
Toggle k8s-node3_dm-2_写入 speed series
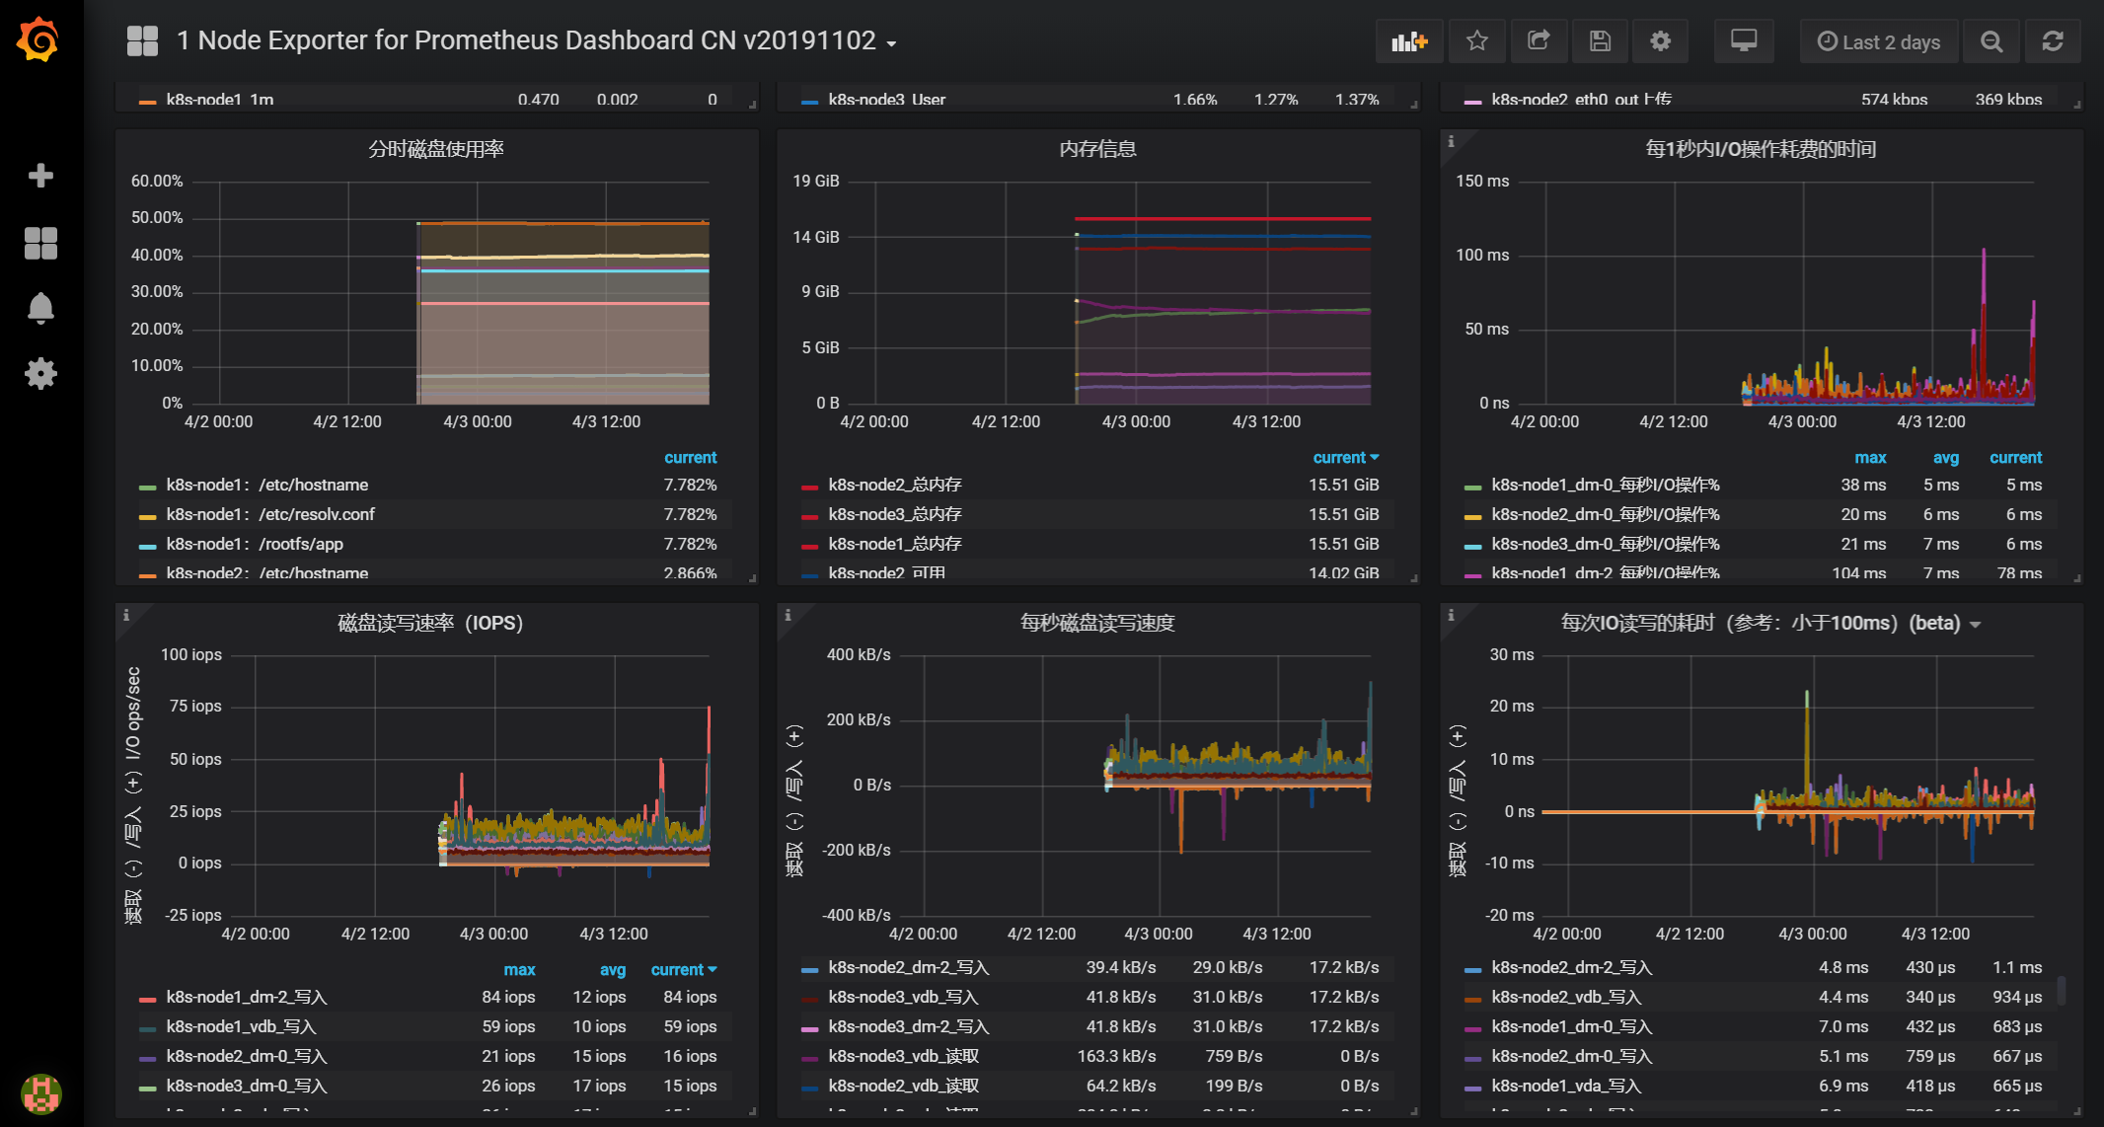point(909,1026)
